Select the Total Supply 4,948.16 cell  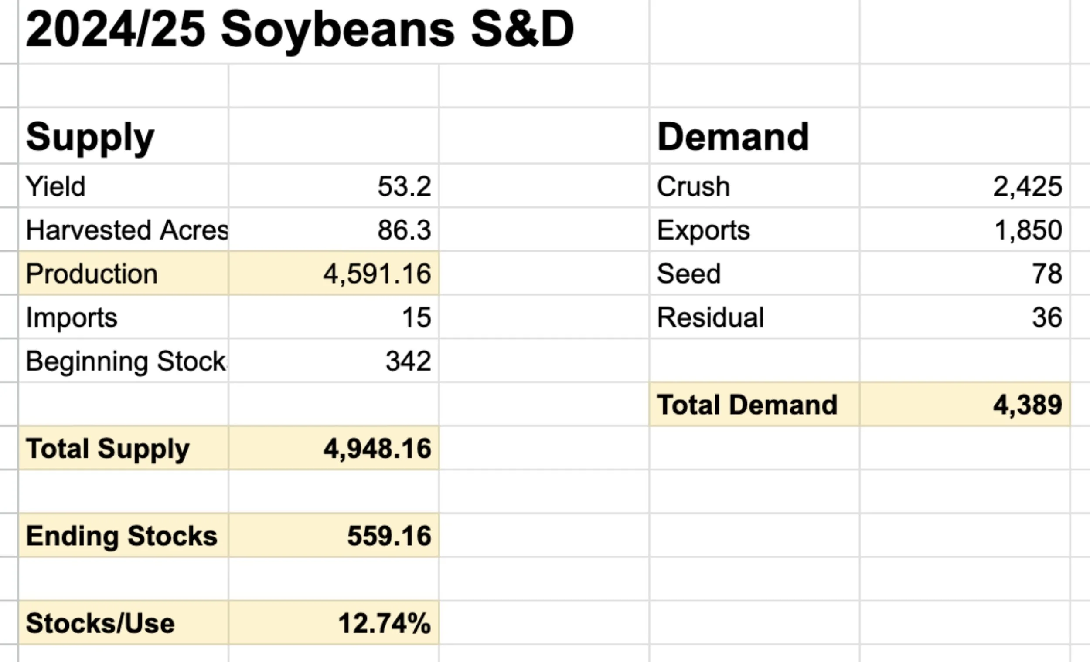(334, 448)
